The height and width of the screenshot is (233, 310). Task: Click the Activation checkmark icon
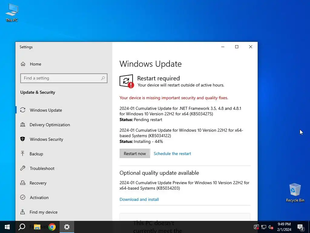click(23, 197)
